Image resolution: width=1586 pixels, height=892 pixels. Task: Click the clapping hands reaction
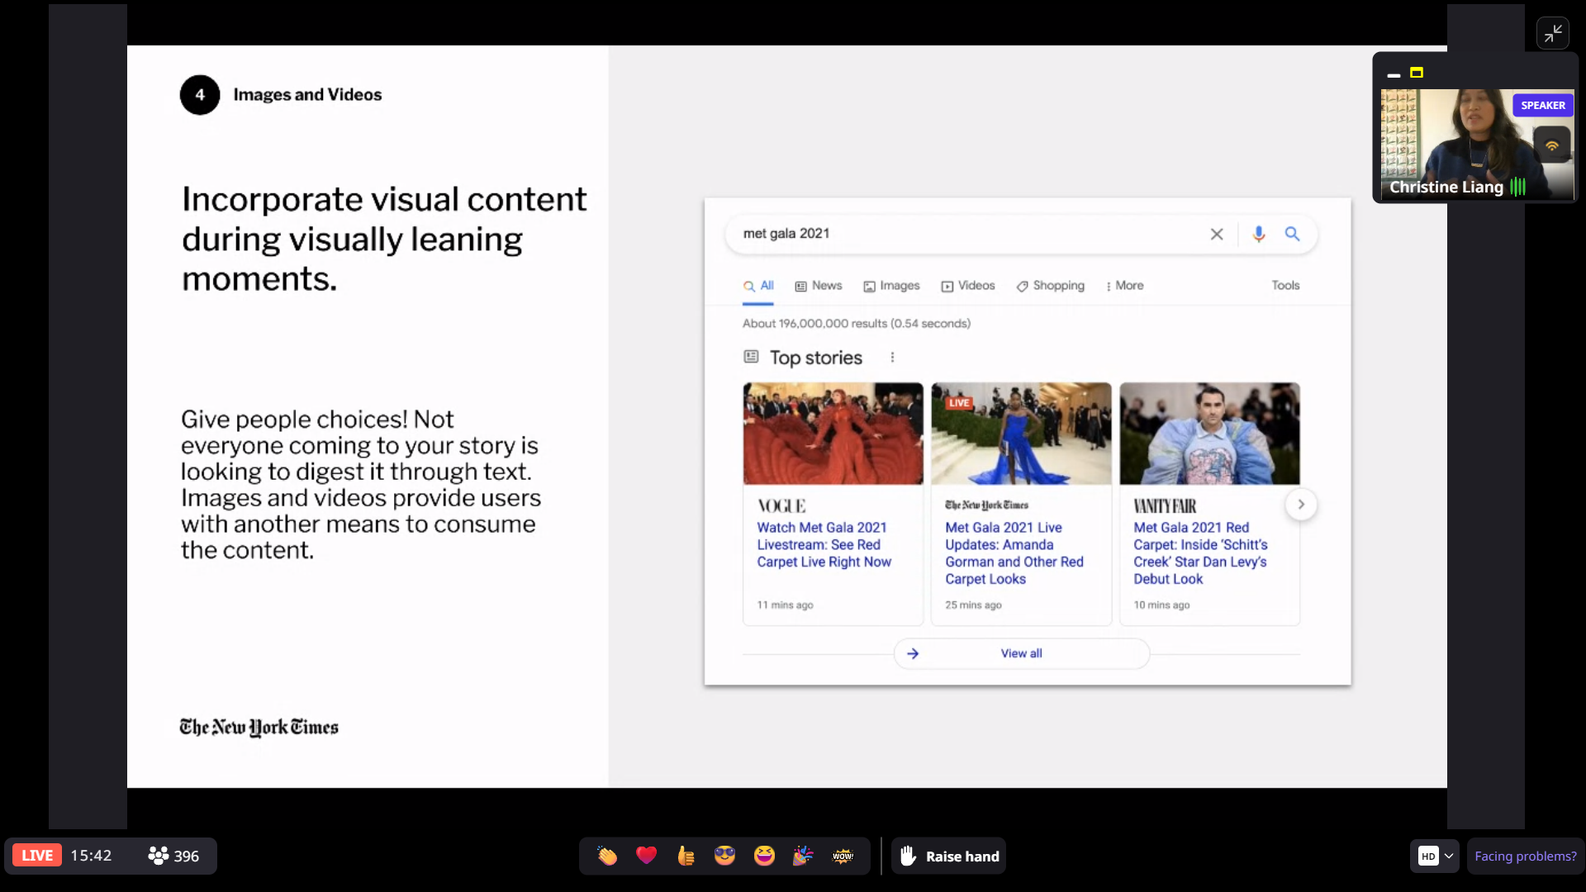point(607,856)
